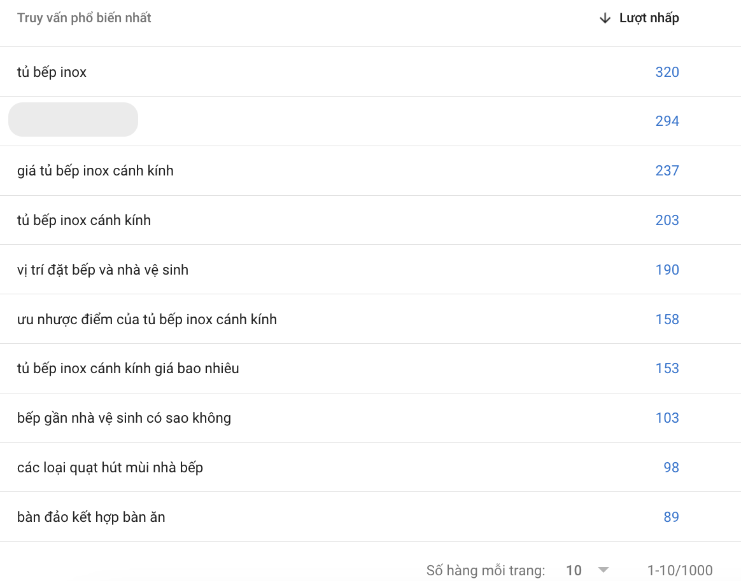The height and width of the screenshot is (581, 741).
Task: Select 'các loại quạt hút mùi nhà bếp'
Action: point(110,468)
